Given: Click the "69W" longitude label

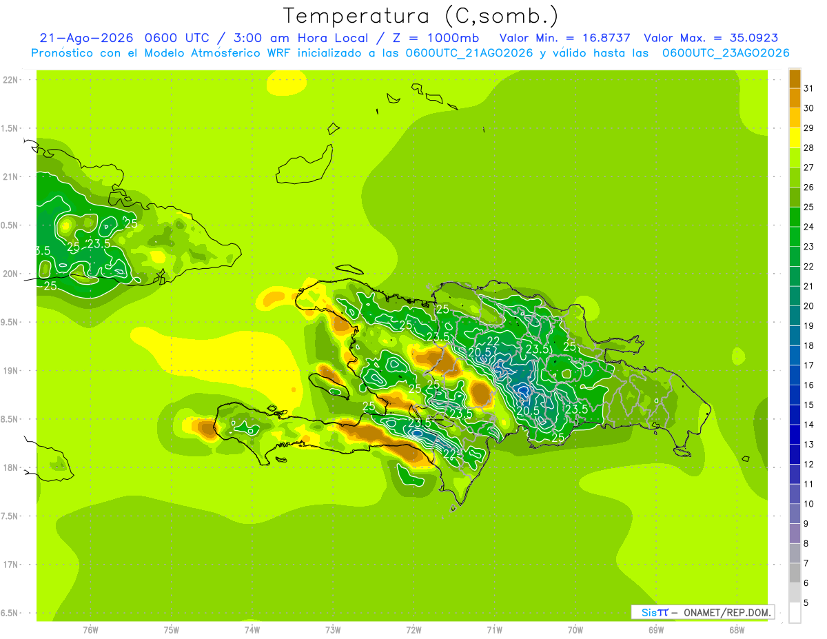Looking at the screenshot, I should point(656,630).
